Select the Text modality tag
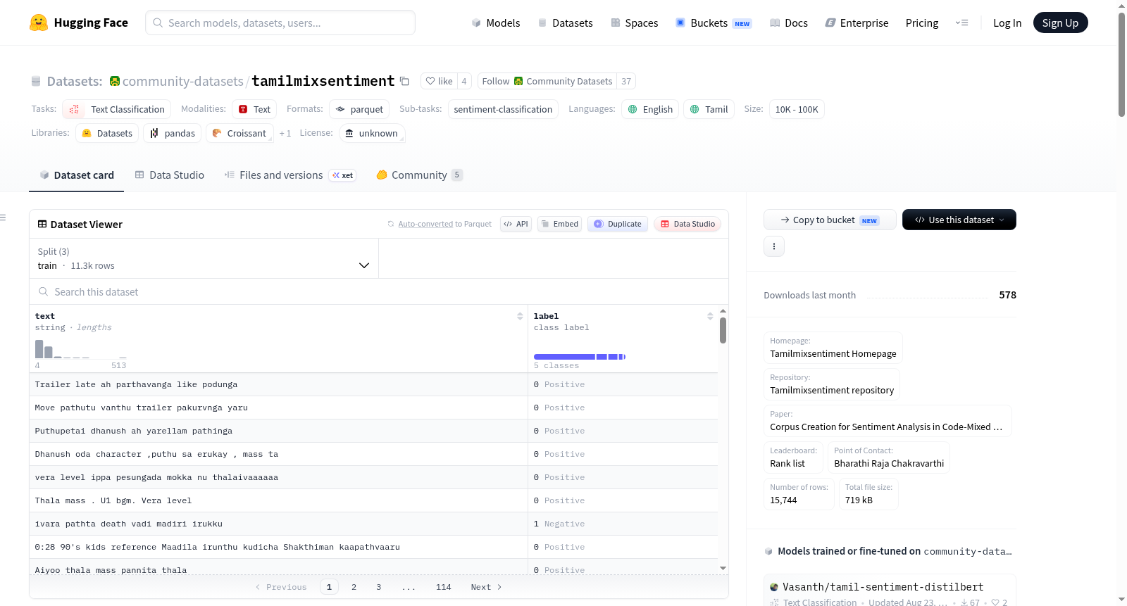This screenshot has height=606, width=1127. click(x=254, y=109)
